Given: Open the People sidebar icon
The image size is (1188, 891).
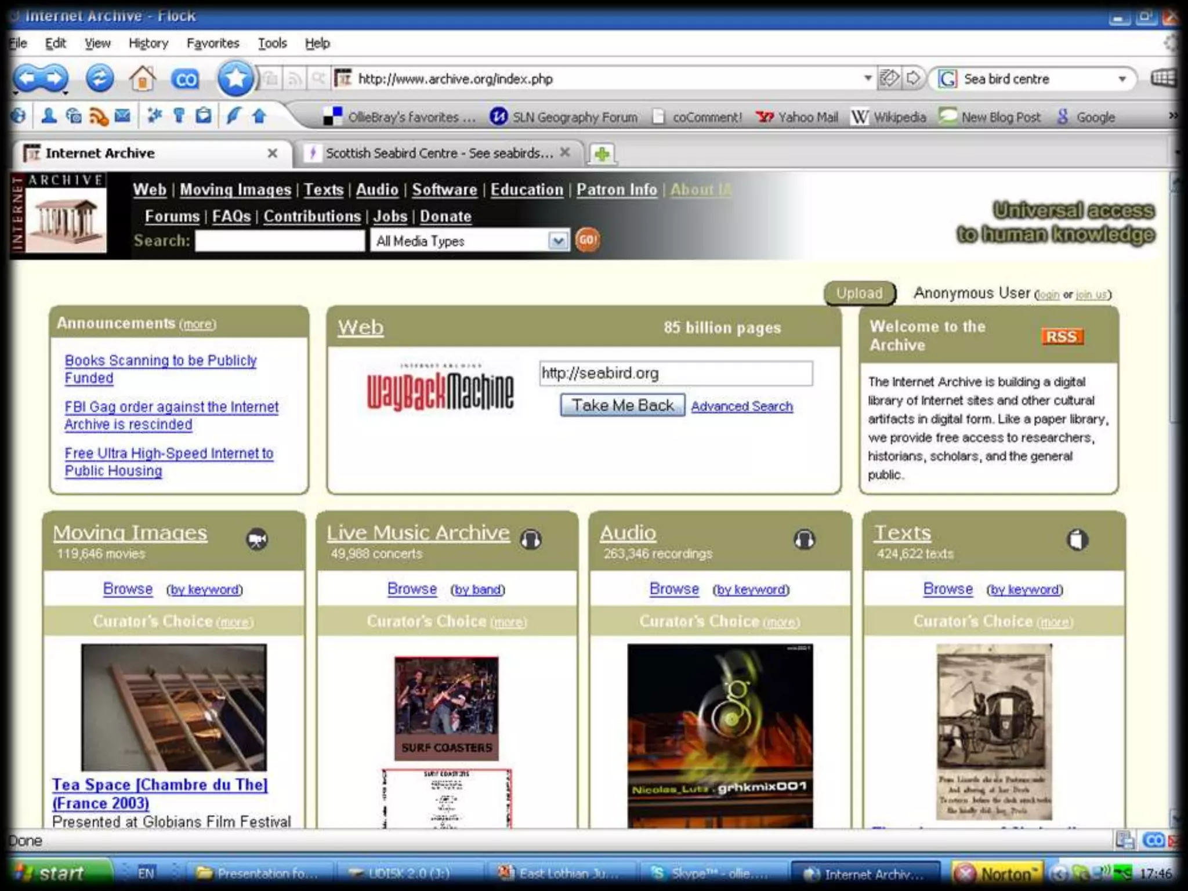Looking at the screenshot, I should 49,117.
